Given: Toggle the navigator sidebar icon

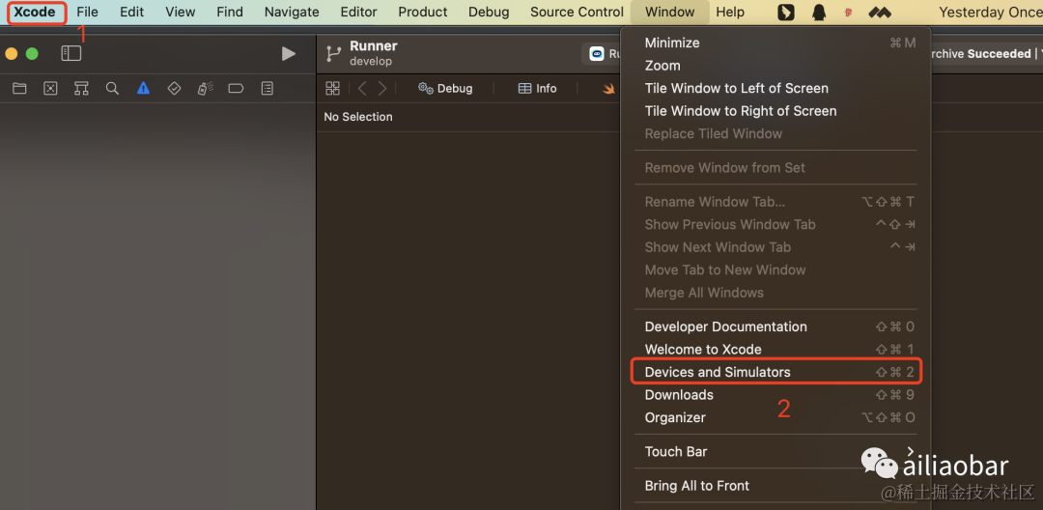Looking at the screenshot, I should (x=71, y=53).
